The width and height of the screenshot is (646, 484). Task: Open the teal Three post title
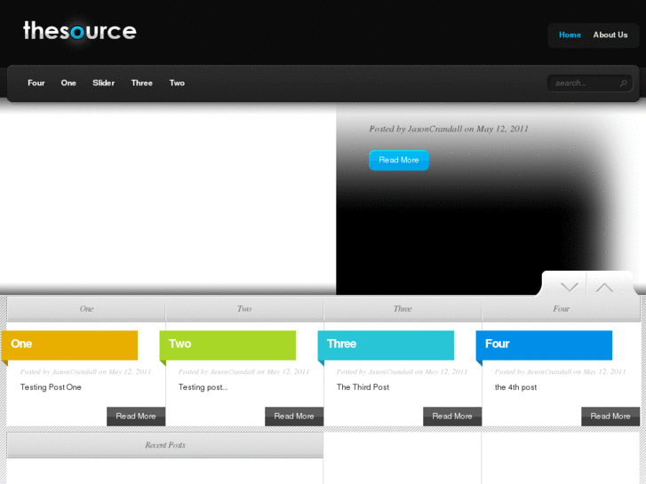[341, 344]
